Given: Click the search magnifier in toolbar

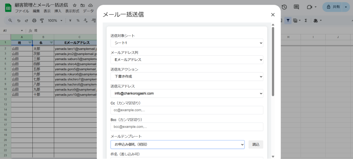Looking at the screenshot, I should pyautogui.click(x=10, y=21).
